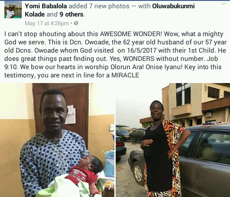
Task: Click the paper notice on the door
Action: coord(70,115)
